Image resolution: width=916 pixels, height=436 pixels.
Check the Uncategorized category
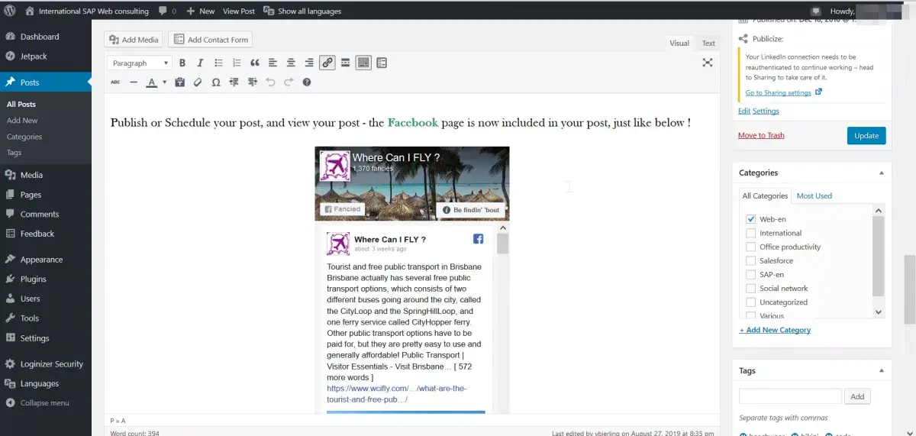pos(751,302)
